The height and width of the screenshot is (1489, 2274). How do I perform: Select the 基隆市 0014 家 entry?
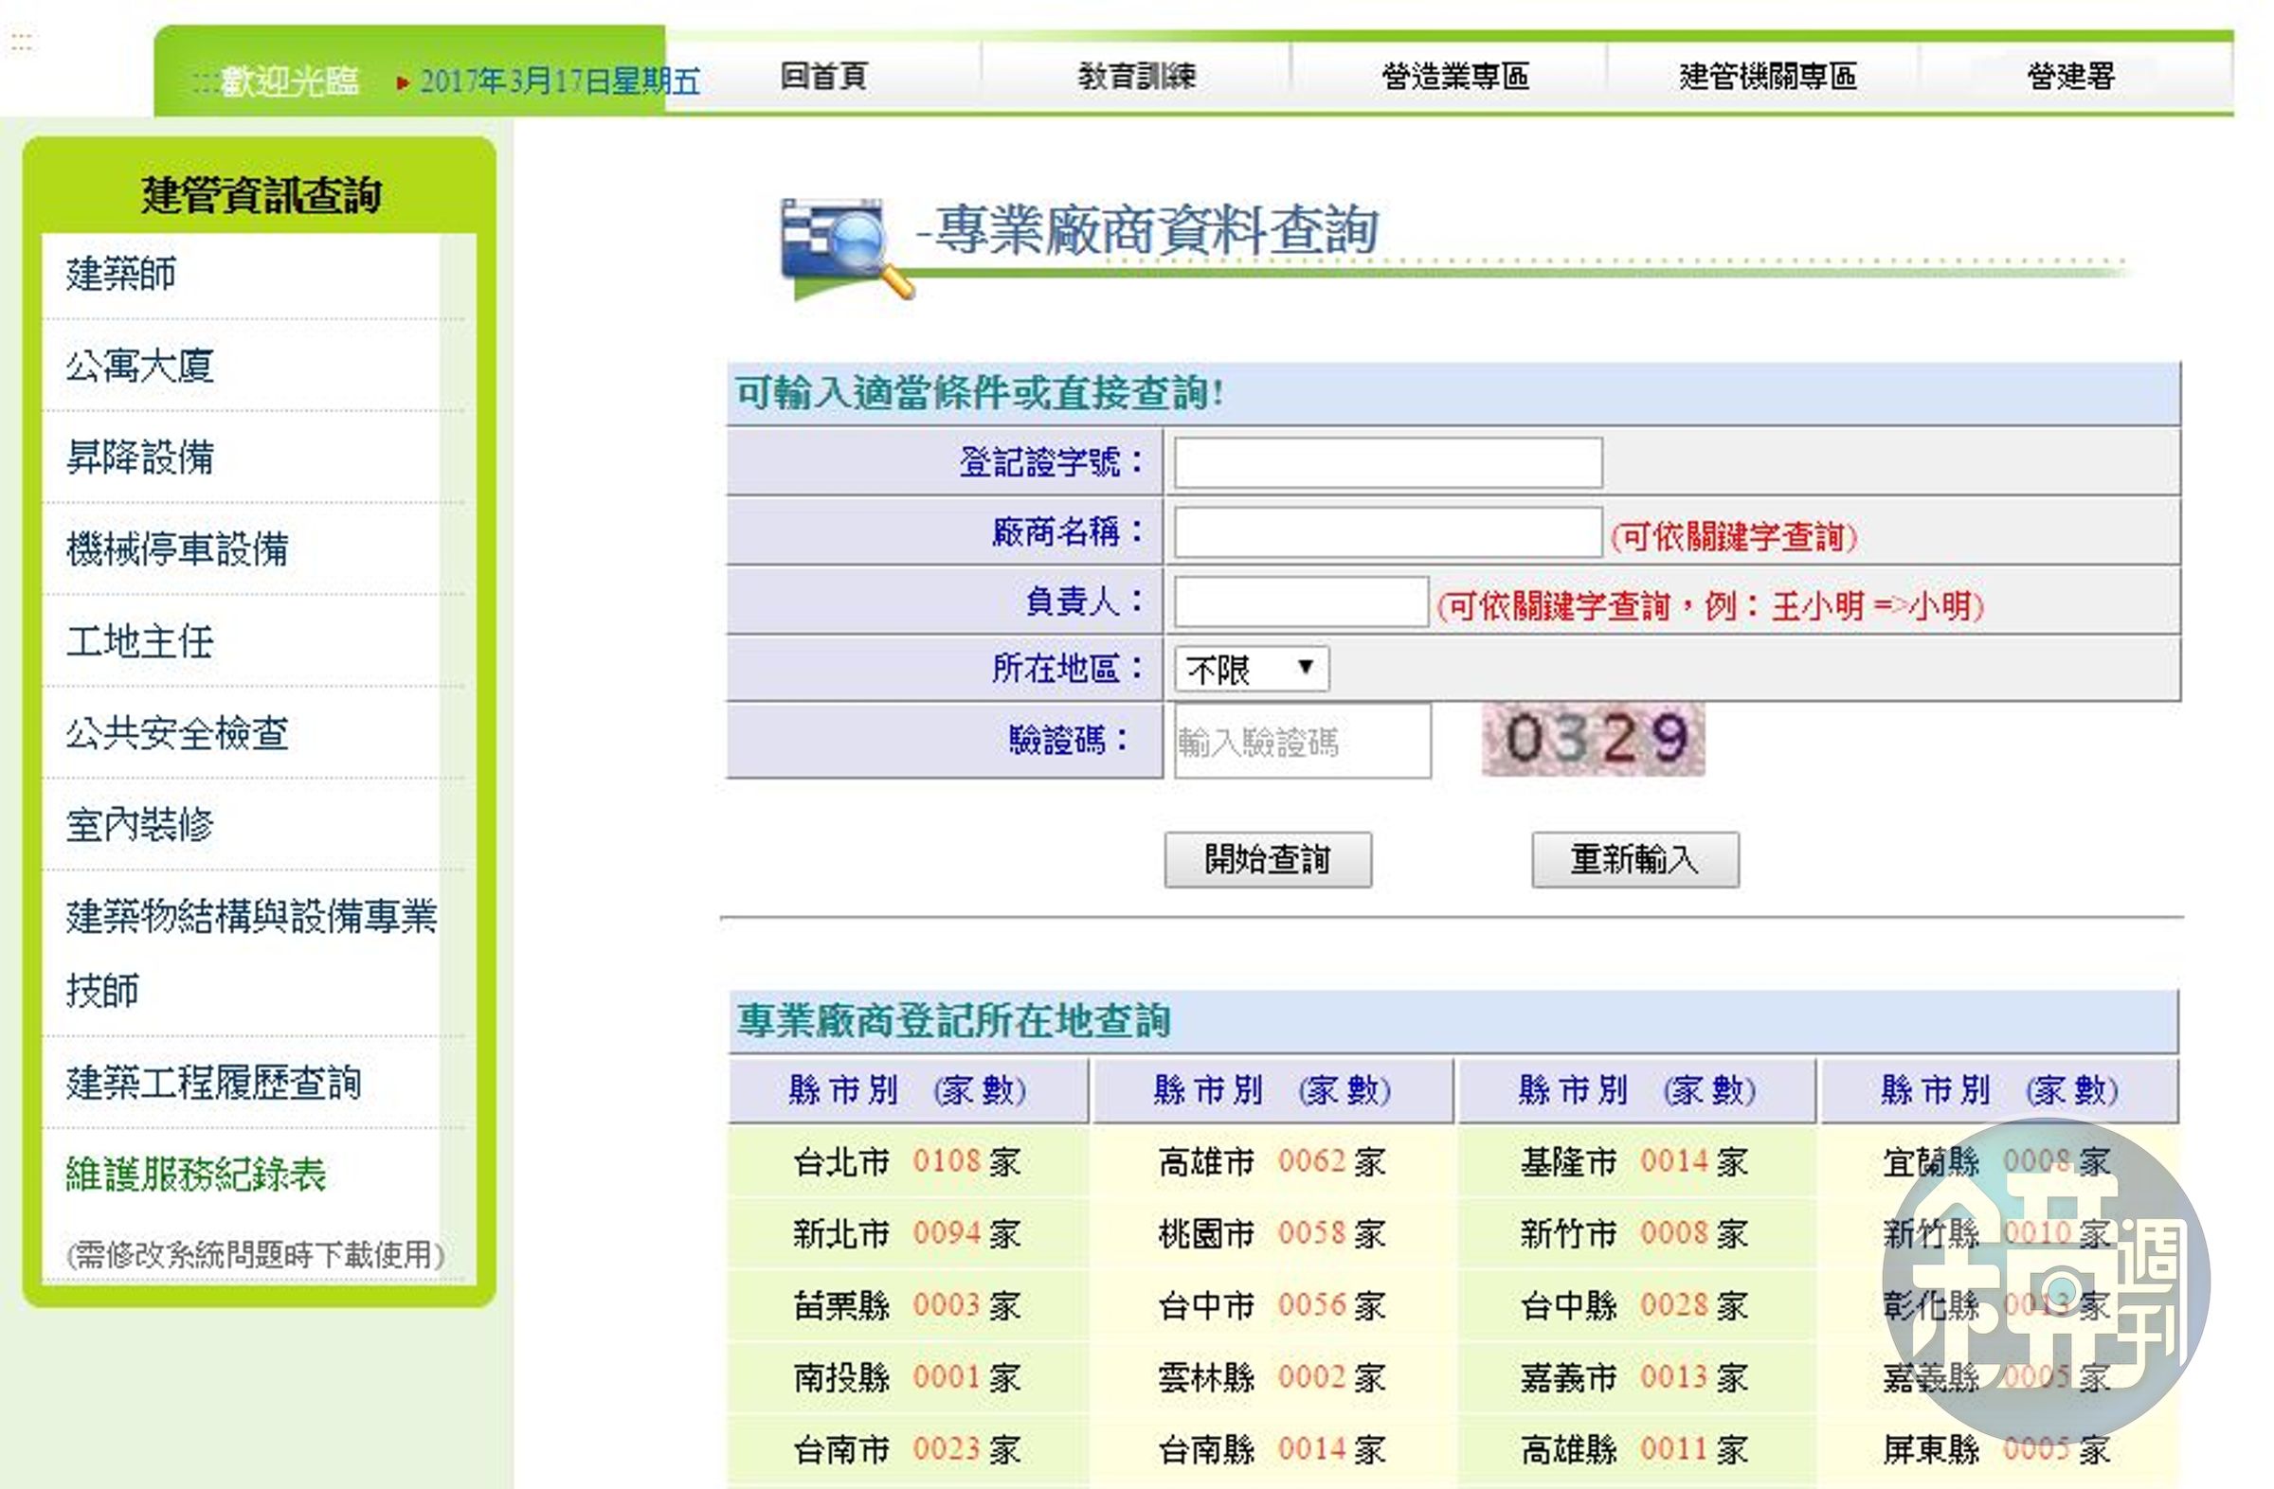coord(1634,1161)
